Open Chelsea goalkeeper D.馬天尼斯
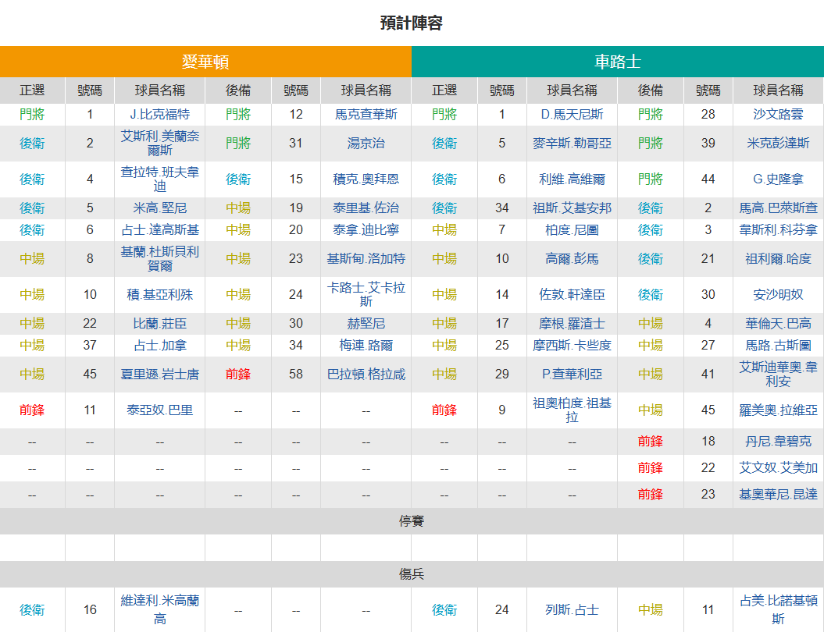Screen dimensions: 824x632 coord(573,115)
